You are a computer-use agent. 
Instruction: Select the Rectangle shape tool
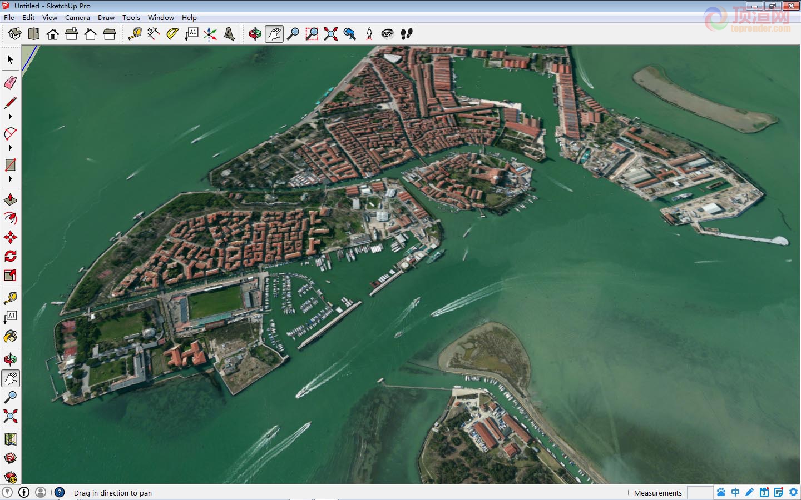click(x=11, y=165)
